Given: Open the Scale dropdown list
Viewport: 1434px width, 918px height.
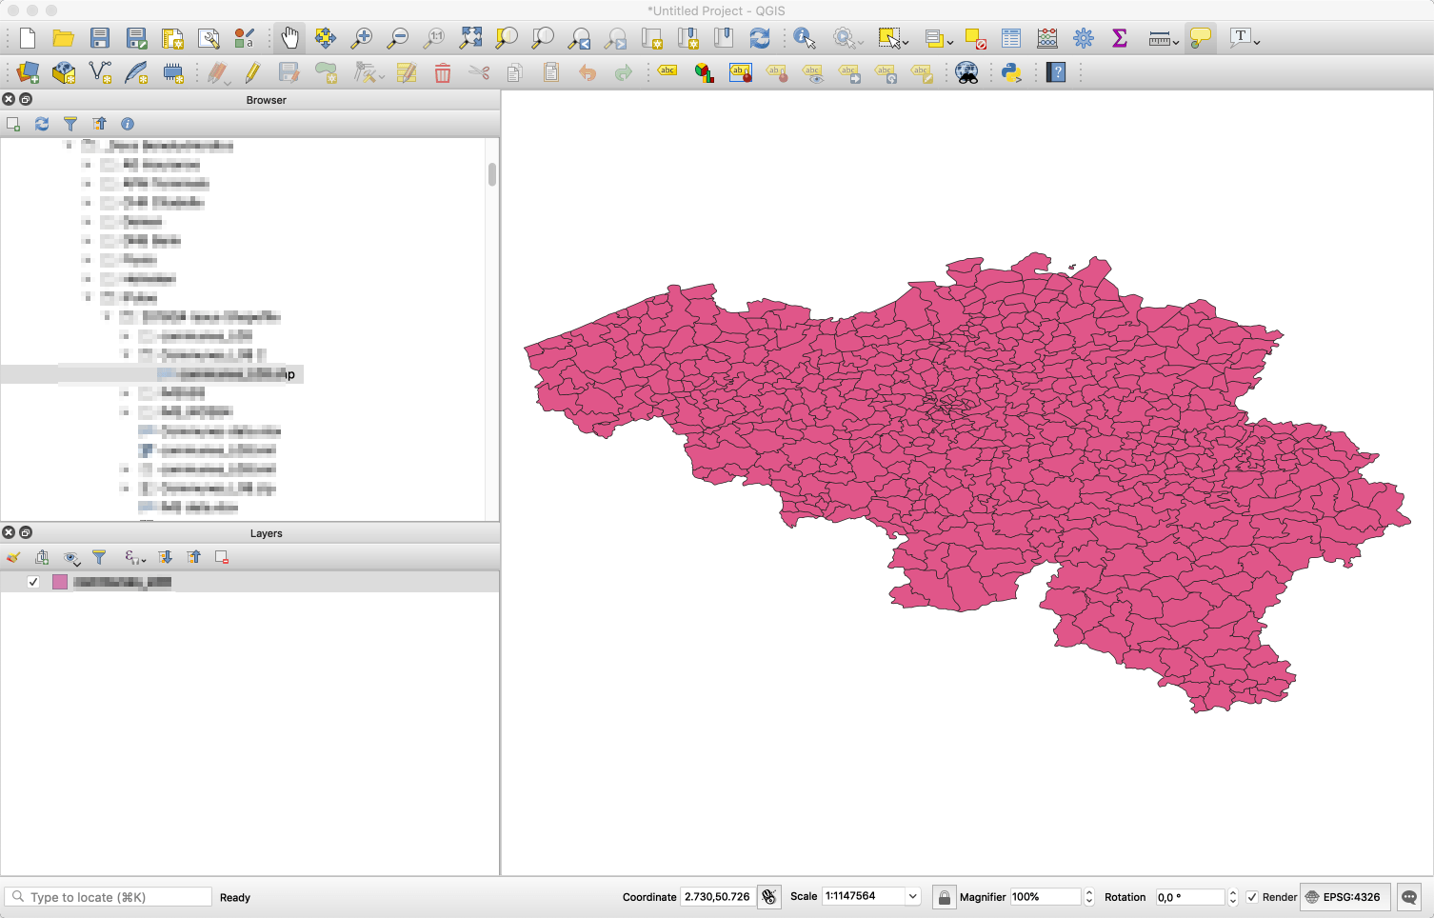Looking at the screenshot, I should 912,897.
